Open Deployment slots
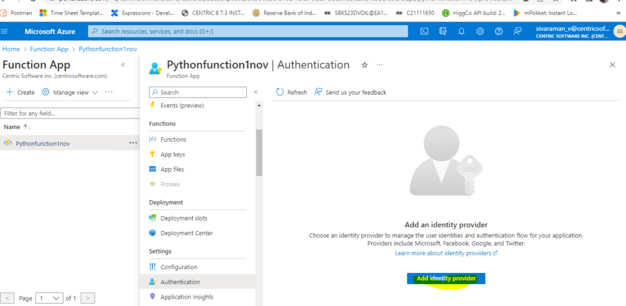 click(x=183, y=218)
